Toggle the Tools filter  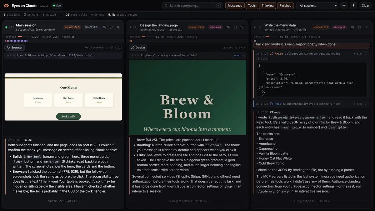tap(252, 6)
